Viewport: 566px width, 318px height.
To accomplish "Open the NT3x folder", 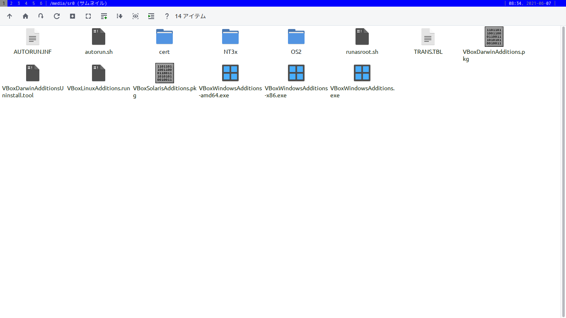I will pyautogui.click(x=230, y=37).
